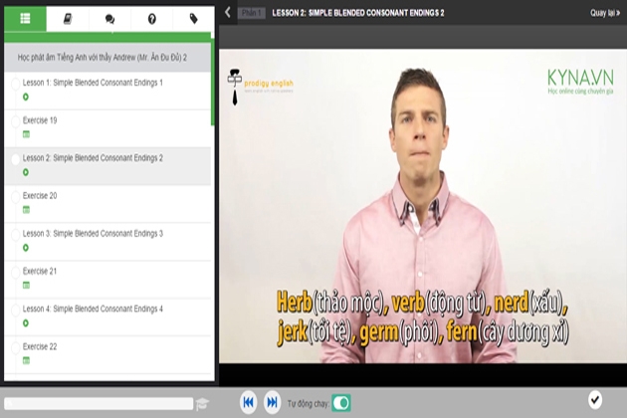Viewport: 627px width, 418px height.
Task: Skip to next lesson button
Action: [x=273, y=402]
